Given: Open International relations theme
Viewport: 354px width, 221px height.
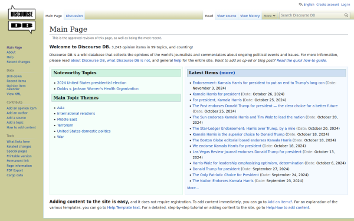Looking at the screenshot, I should coord(76,113).
